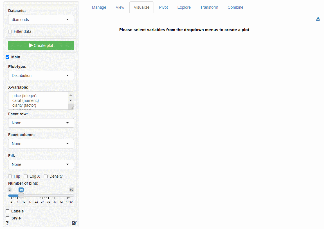Uncheck the Main checkbox
Screen dimensions: 324x229
pyautogui.click(x=8, y=57)
